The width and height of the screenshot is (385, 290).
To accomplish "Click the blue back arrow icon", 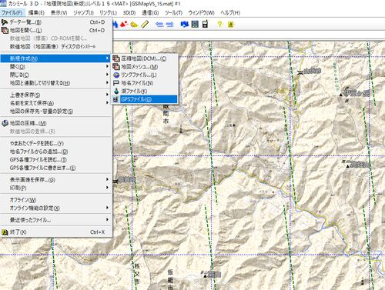I will 159,25.
